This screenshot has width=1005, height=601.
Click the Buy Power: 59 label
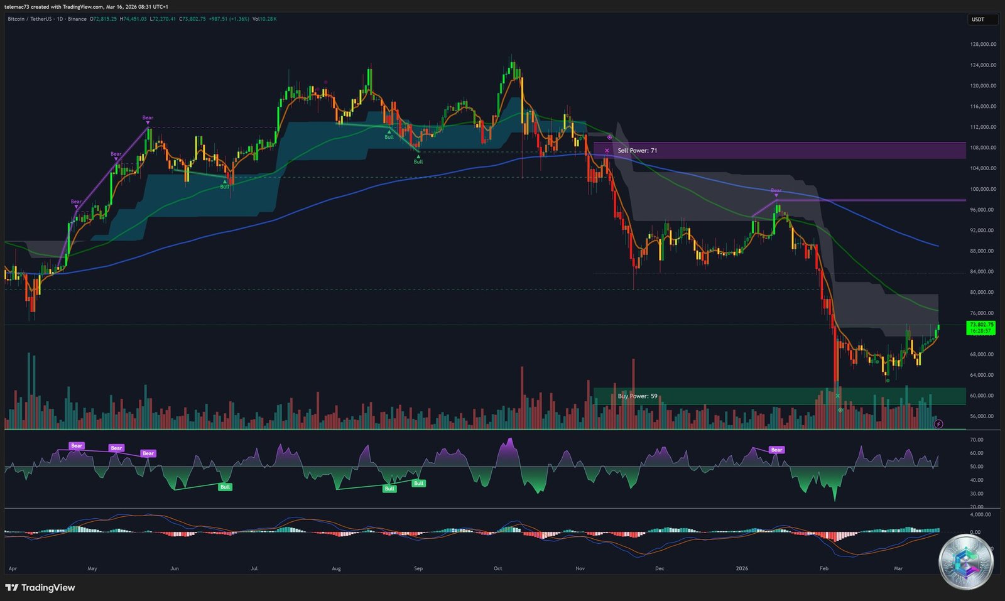pyautogui.click(x=637, y=396)
